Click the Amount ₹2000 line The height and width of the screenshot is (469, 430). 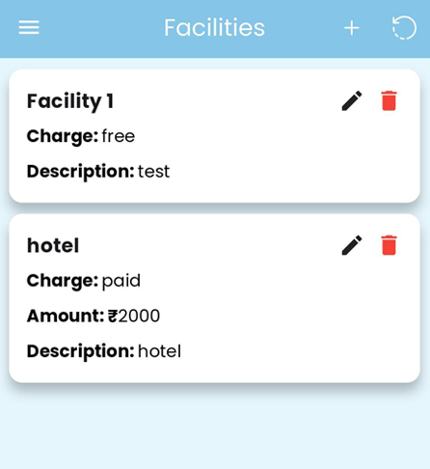pyautogui.click(x=94, y=316)
